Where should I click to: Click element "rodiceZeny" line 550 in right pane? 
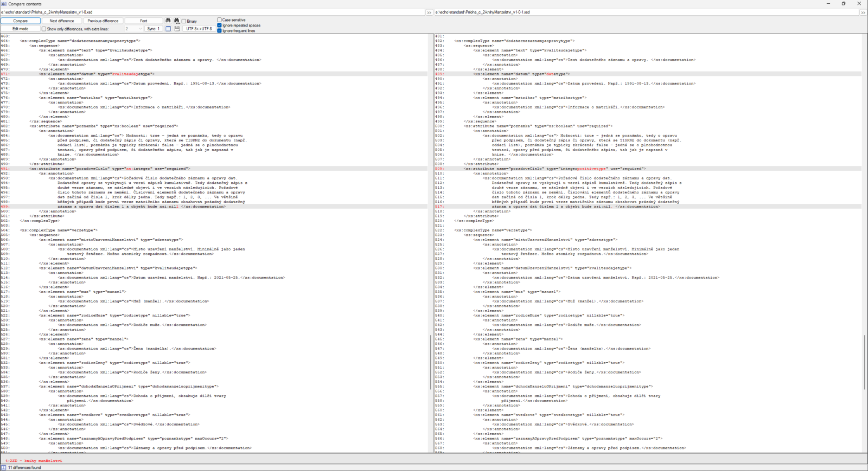(548, 363)
